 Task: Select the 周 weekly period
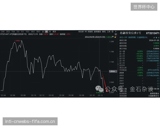46,32
